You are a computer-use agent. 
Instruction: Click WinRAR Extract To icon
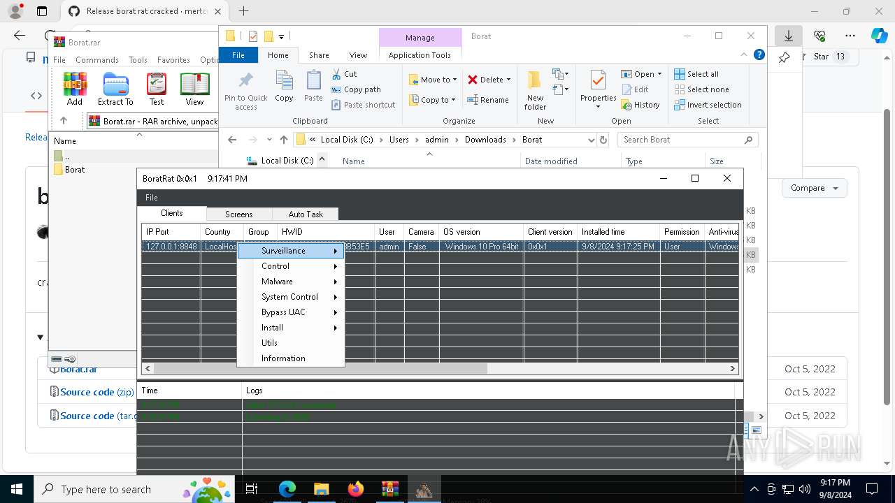tap(115, 89)
